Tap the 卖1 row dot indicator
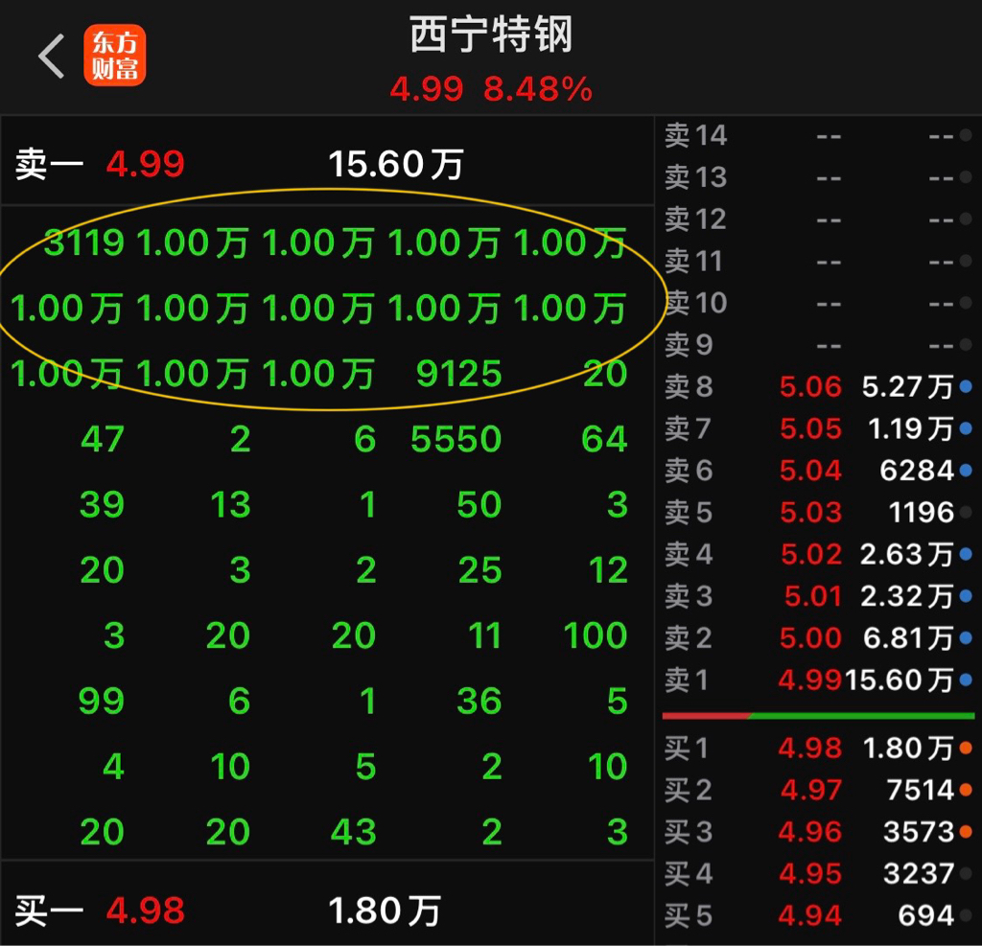Viewport: 982px width, 946px height. click(x=966, y=680)
